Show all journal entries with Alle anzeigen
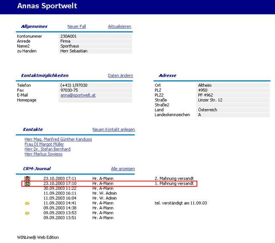 (123, 169)
